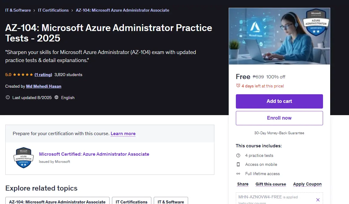
Task: Click the last updated badge icon
Action: point(8,98)
